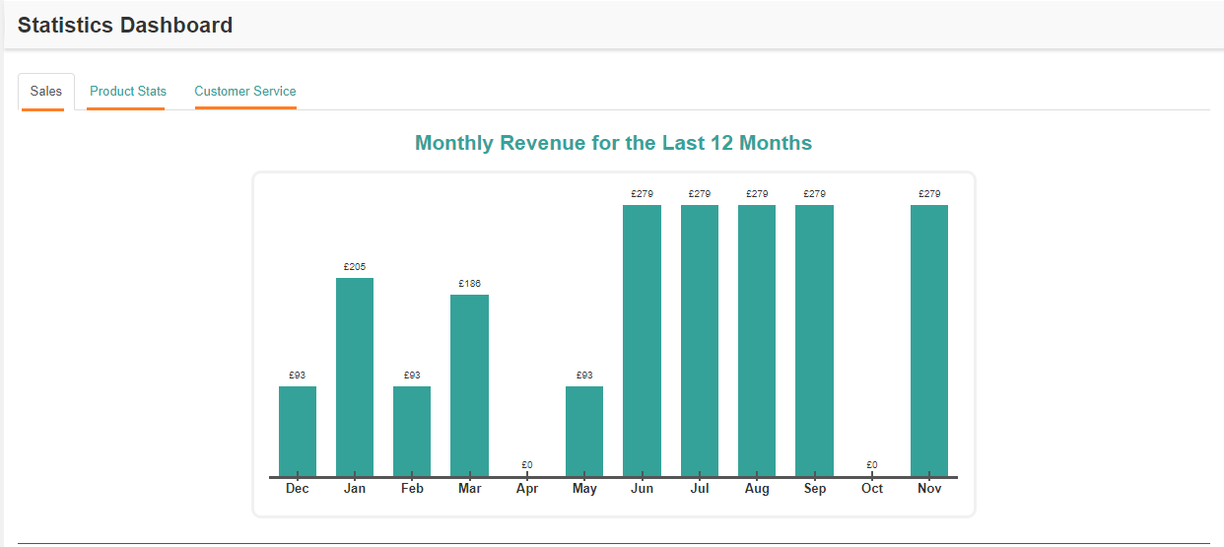Click the £205 value label

(355, 267)
